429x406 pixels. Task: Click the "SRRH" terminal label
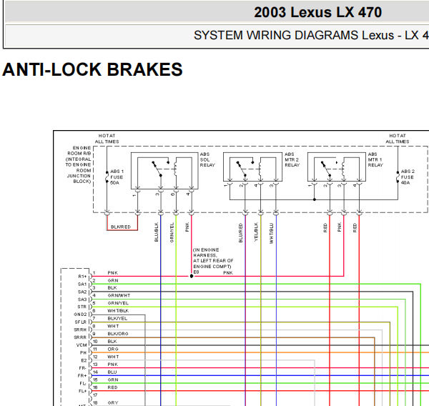click(80, 330)
